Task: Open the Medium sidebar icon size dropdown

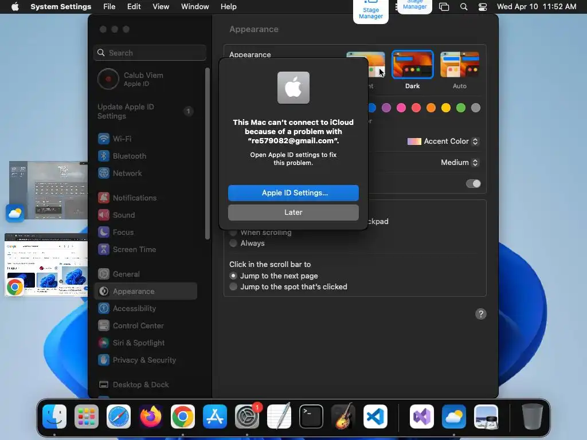Action: [460, 162]
